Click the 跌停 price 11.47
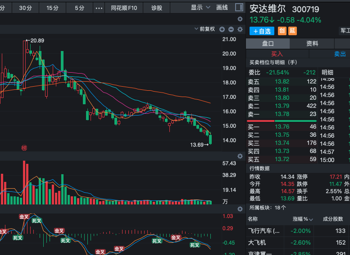The image size is (350, 255). point(336,184)
